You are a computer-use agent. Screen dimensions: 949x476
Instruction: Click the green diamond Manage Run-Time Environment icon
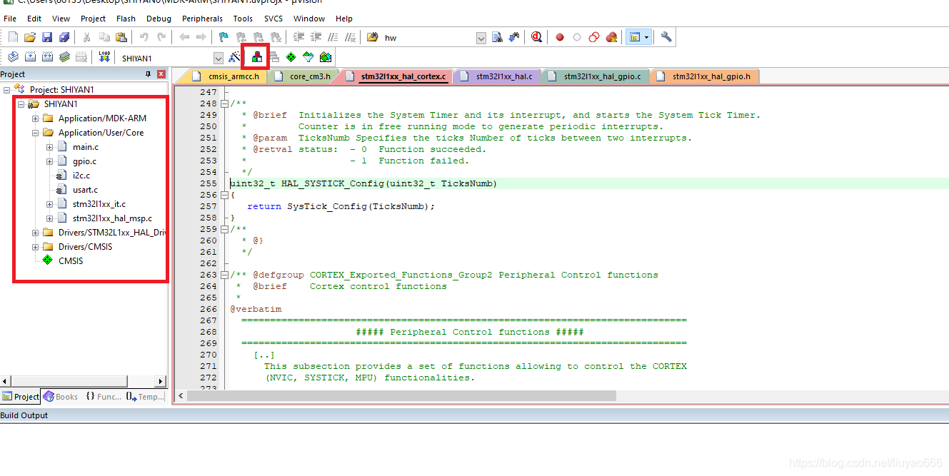click(291, 57)
